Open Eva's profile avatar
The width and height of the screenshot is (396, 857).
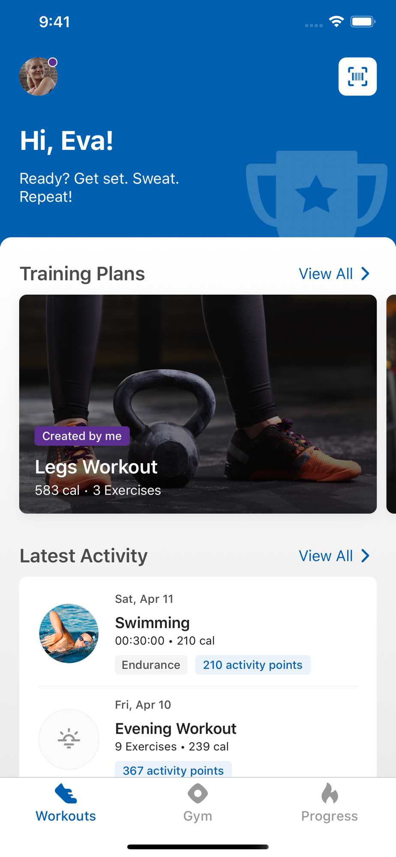(39, 77)
